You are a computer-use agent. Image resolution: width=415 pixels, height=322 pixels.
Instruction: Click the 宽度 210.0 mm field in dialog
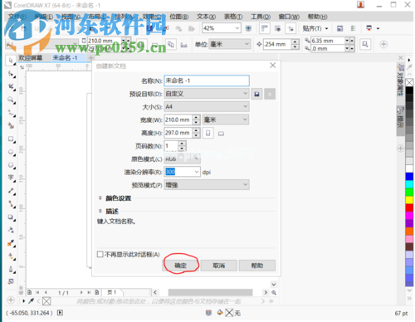tap(178, 120)
